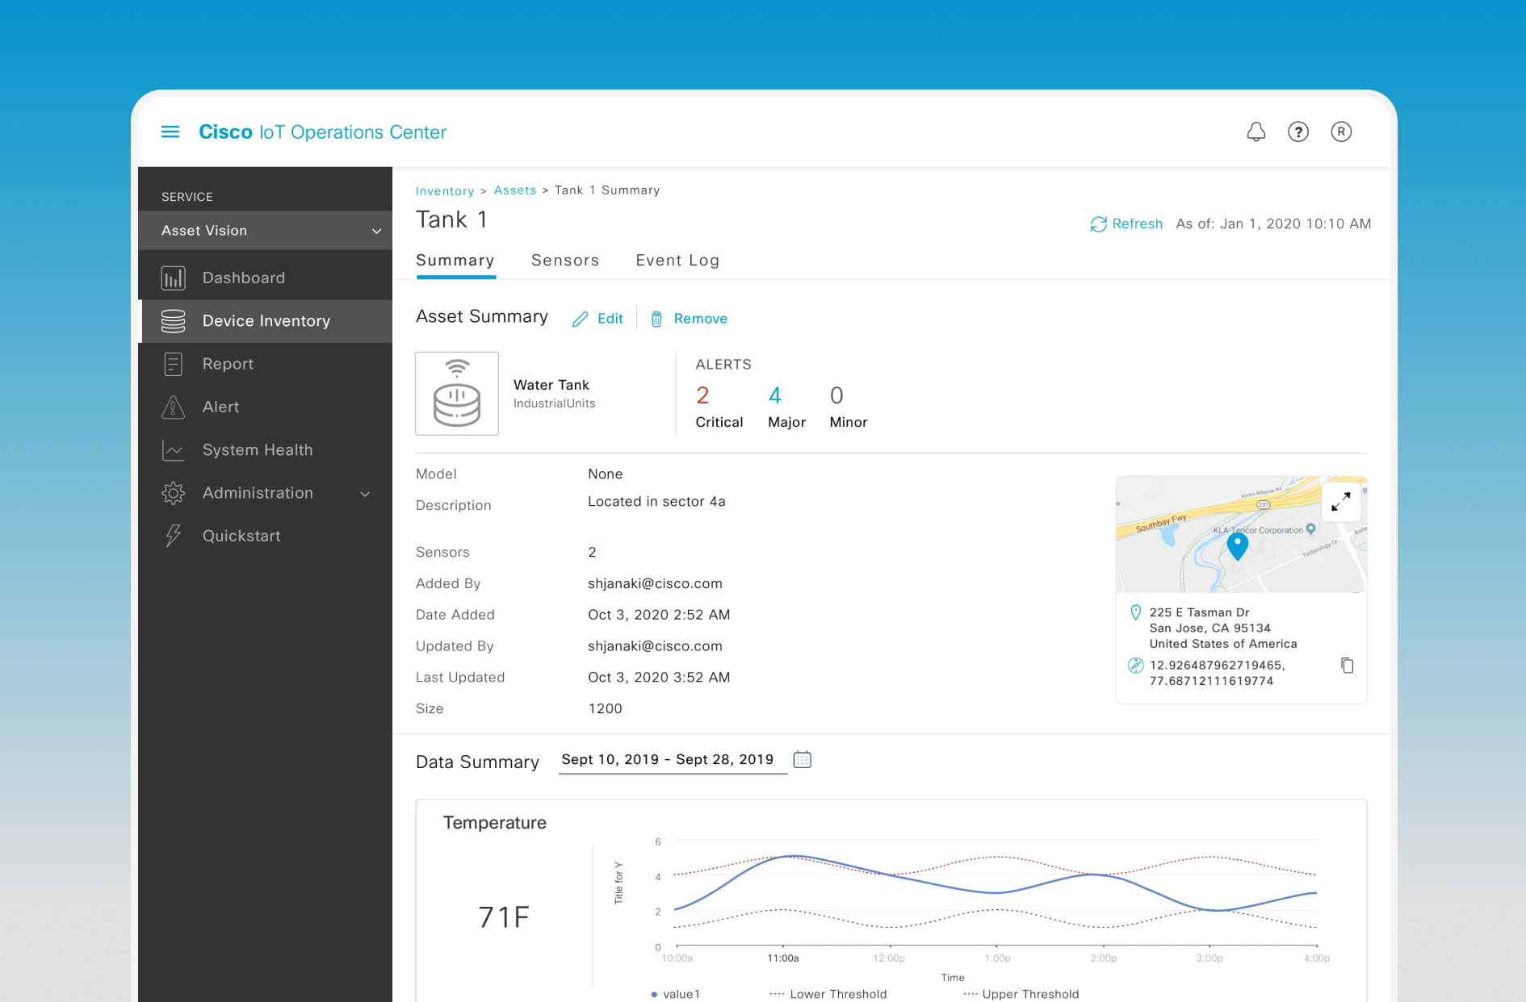Click the Water Tank device image
Screen dimensions: 1526x1002
[x=457, y=394]
